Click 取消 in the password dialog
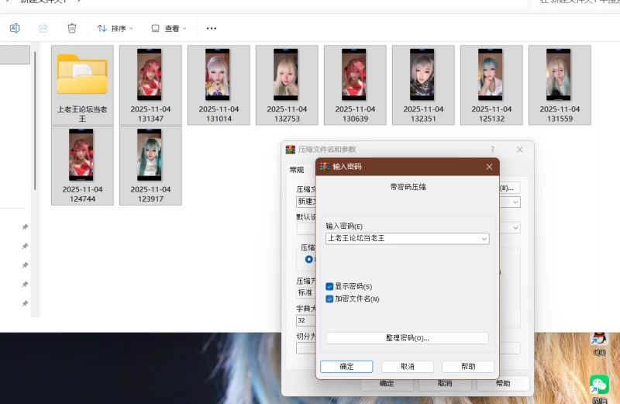Image resolution: width=620 pixels, height=404 pixels. pyautogui.click(x=407, y=366)
